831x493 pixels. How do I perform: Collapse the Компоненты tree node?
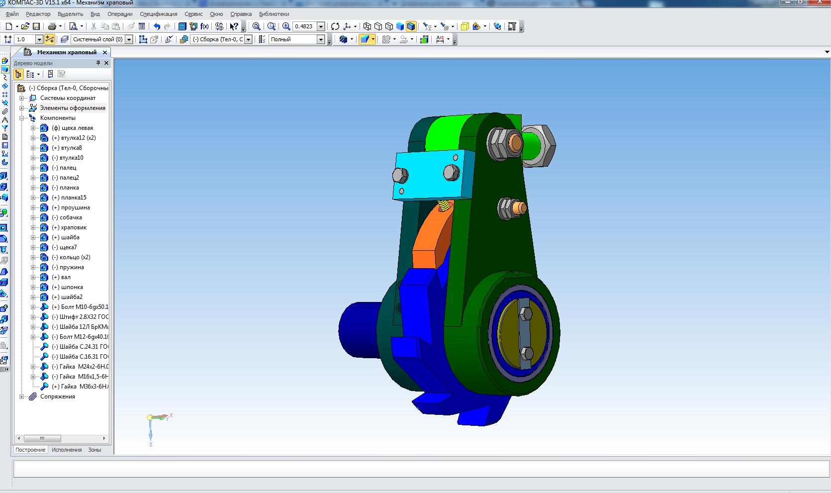coord(22,118)
